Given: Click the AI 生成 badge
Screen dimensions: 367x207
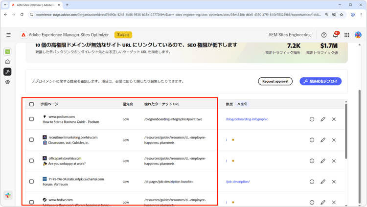Looking at the screenshot, I should coord(242,104).
